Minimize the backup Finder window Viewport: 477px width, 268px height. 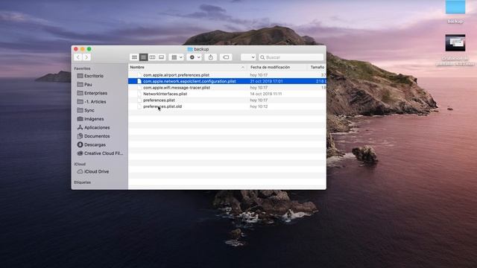click(x=83, y=49)
